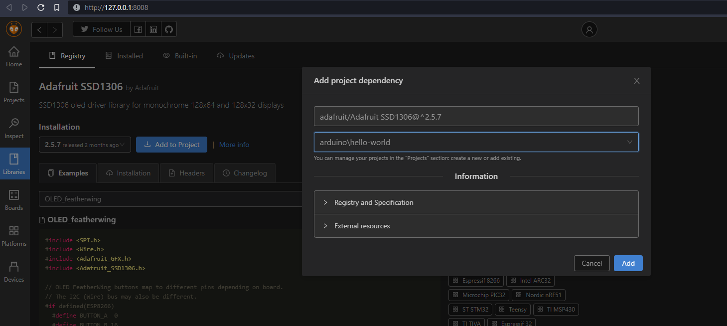Open Devices in sidebar
Image resolution: width=727 pixels, height=326 pixels.
click(14, 272)
